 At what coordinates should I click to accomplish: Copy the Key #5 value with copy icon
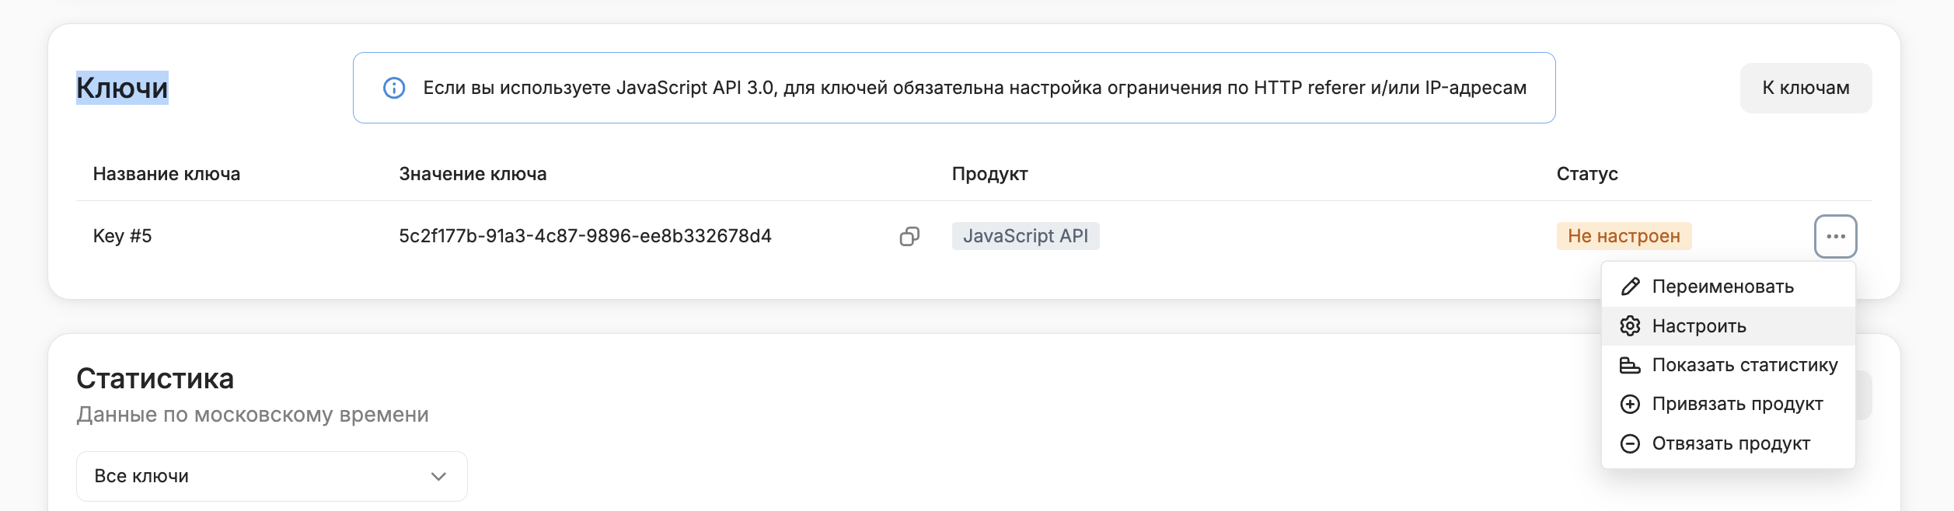(909, 236)
